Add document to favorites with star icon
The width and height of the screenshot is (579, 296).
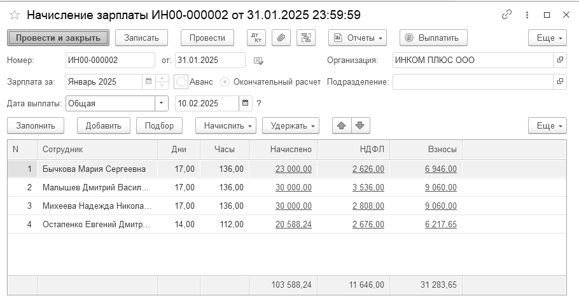15,15
